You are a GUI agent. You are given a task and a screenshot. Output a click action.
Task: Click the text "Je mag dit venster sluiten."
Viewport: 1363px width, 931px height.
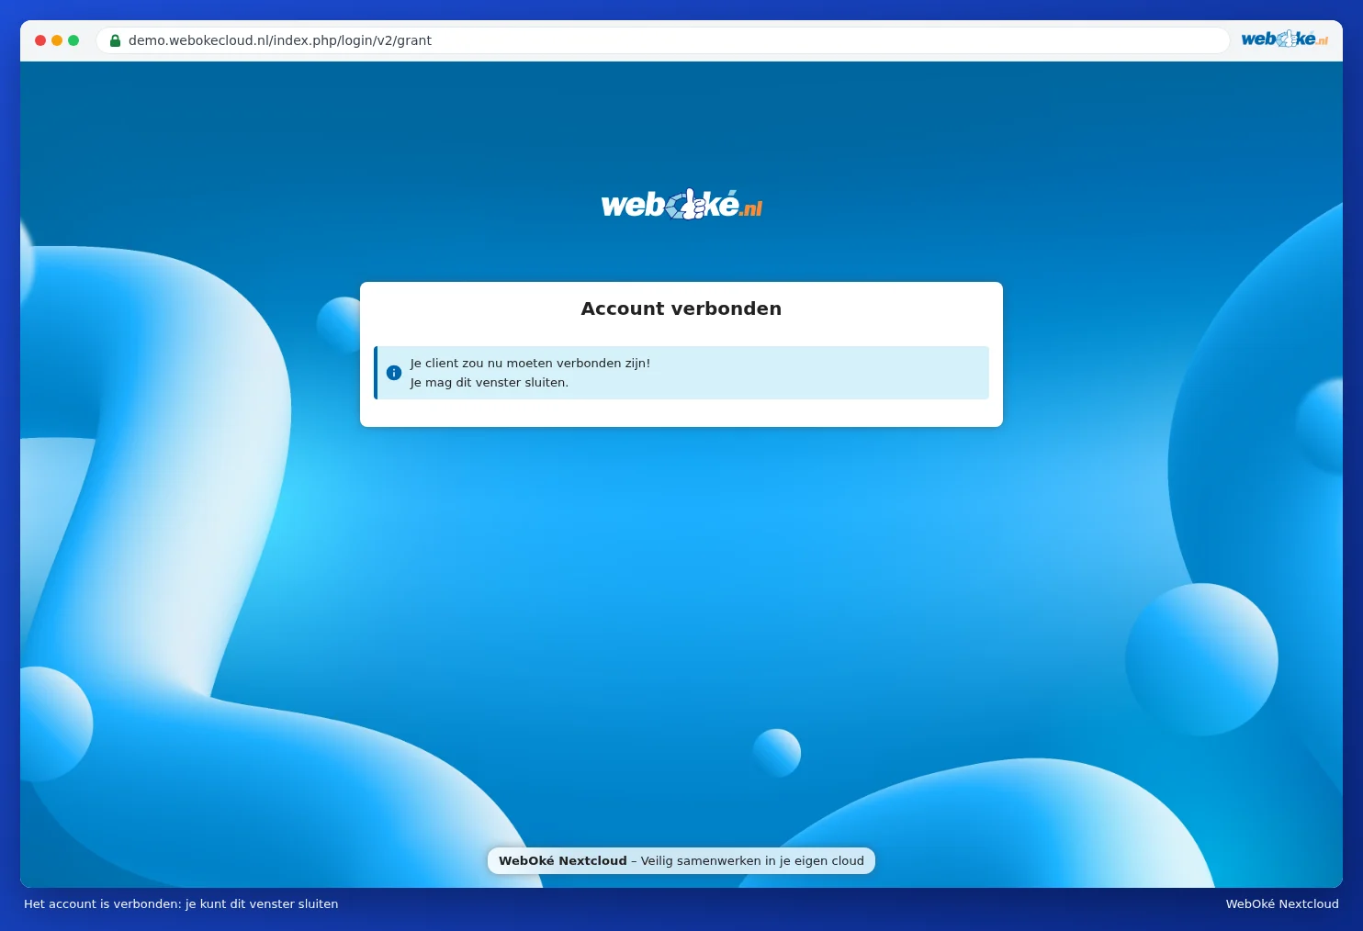coord(490,382)
